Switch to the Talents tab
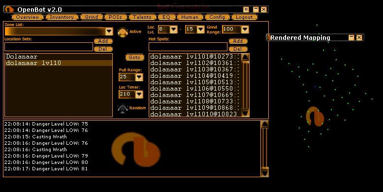 pos(142,17)
